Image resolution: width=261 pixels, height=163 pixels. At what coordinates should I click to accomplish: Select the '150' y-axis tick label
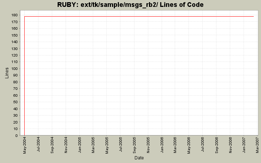(14, 35)
